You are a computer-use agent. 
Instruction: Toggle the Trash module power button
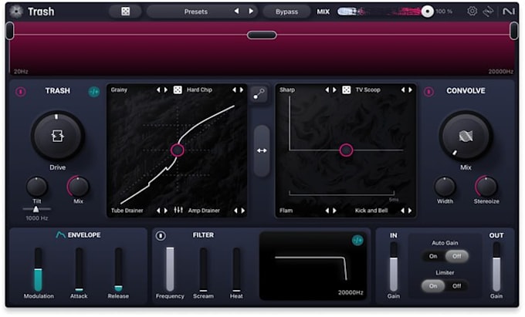21,91
